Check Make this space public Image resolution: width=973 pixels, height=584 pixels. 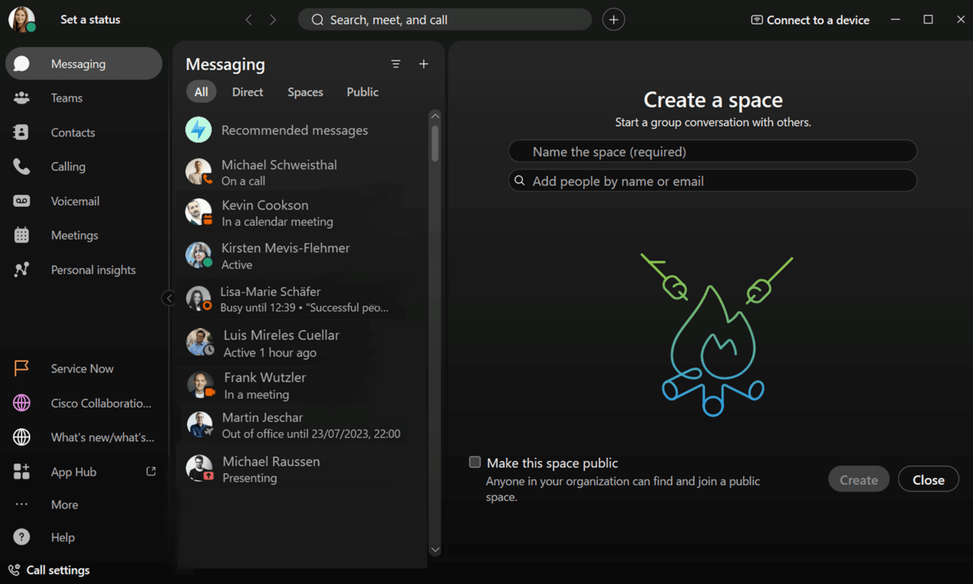click(475, 462)
